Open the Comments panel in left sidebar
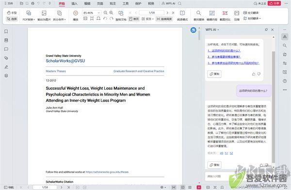This screenshot has width=291, height=190. [x=6, y=49]
